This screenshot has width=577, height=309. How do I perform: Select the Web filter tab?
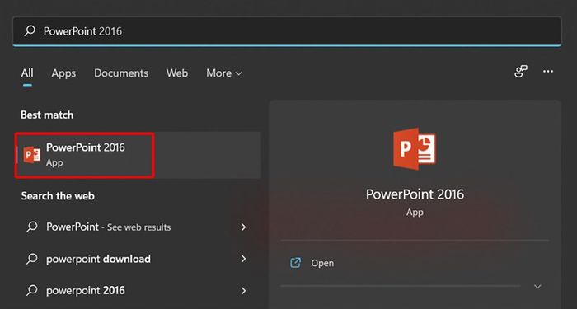click(177, 73)
